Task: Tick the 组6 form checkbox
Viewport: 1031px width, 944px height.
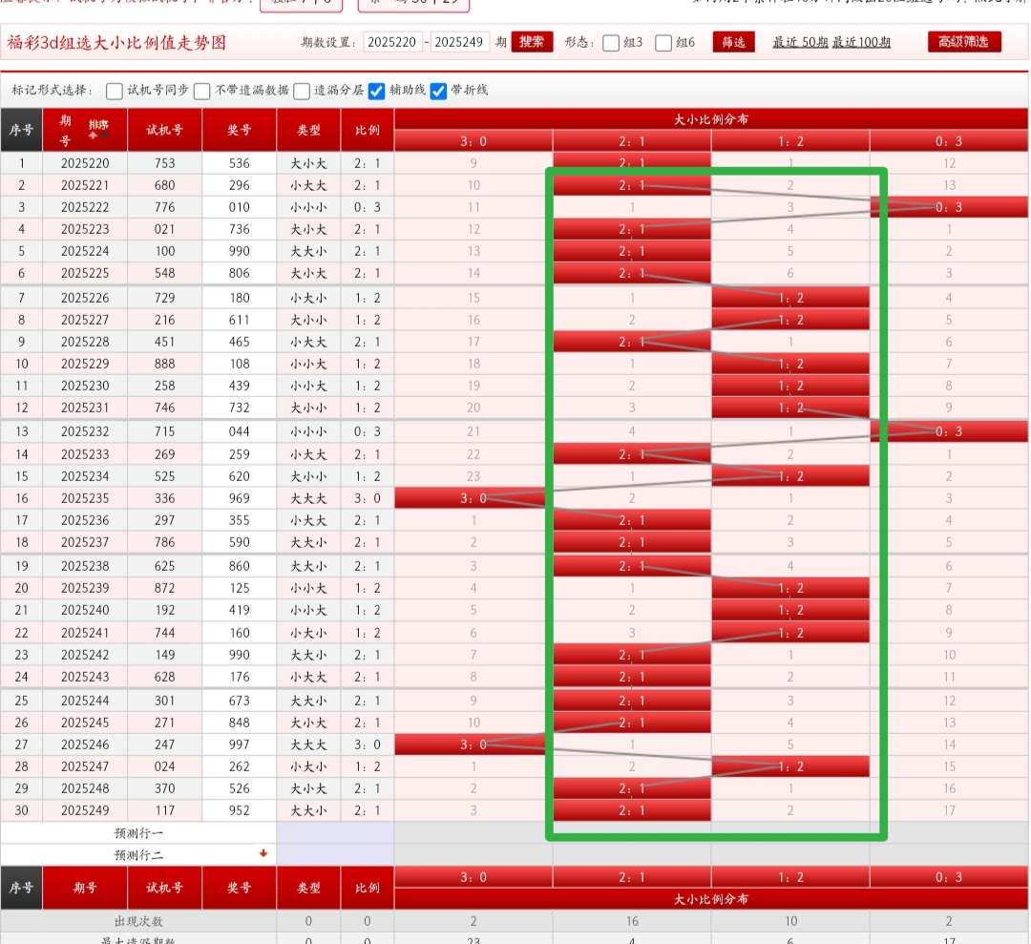Action: pyautogui.click(x=663, y=43)
